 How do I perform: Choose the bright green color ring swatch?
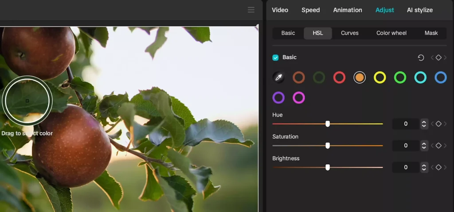(x=400, y=77)
